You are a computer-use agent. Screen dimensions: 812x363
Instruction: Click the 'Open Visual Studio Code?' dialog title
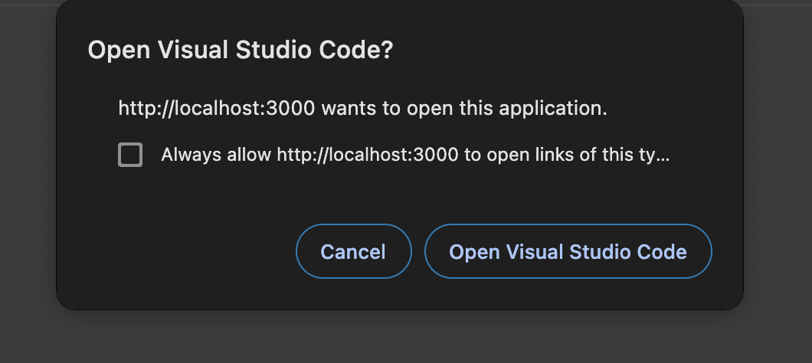[x=241, y=51]
